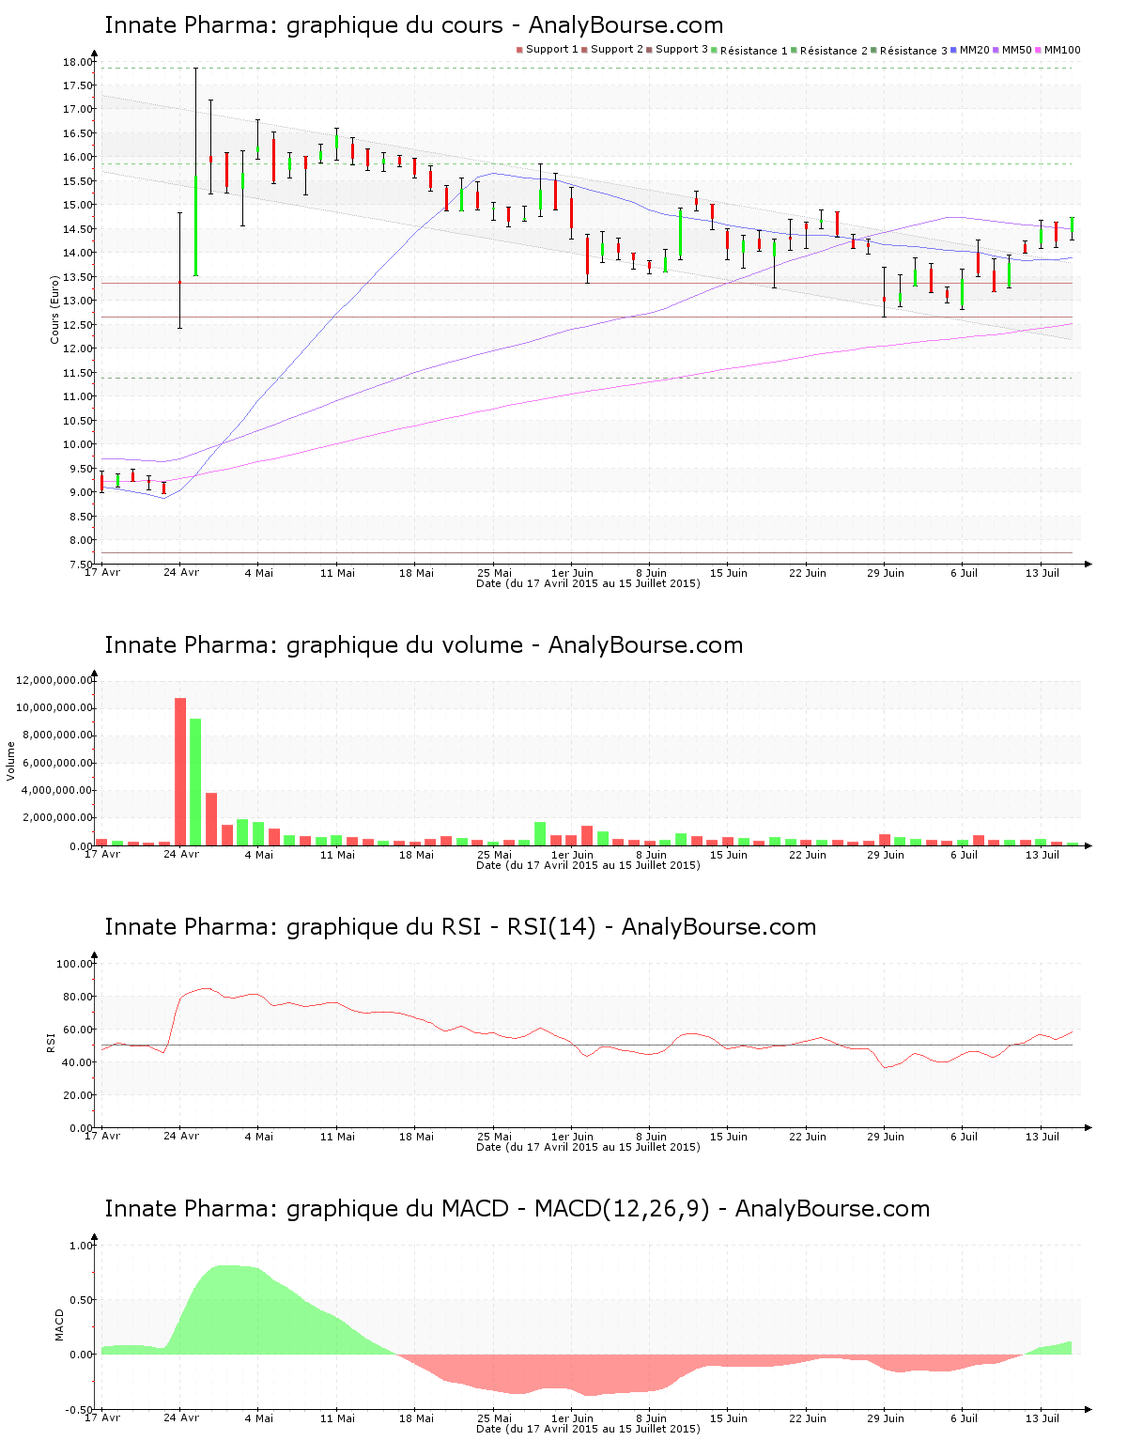Click the 1.00 MACD axis value

coord(82,1246)
